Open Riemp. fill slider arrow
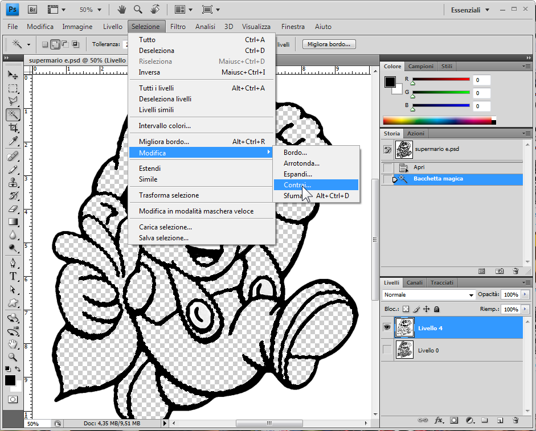536x431 pixels. point(525,309)
